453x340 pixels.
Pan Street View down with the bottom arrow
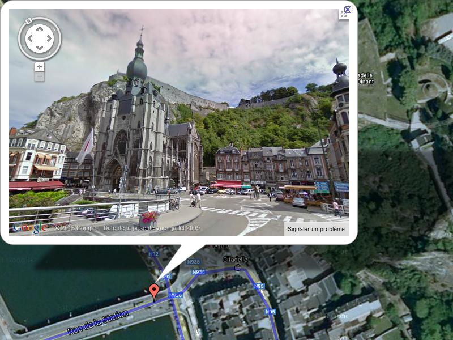[x=39, y=49]
